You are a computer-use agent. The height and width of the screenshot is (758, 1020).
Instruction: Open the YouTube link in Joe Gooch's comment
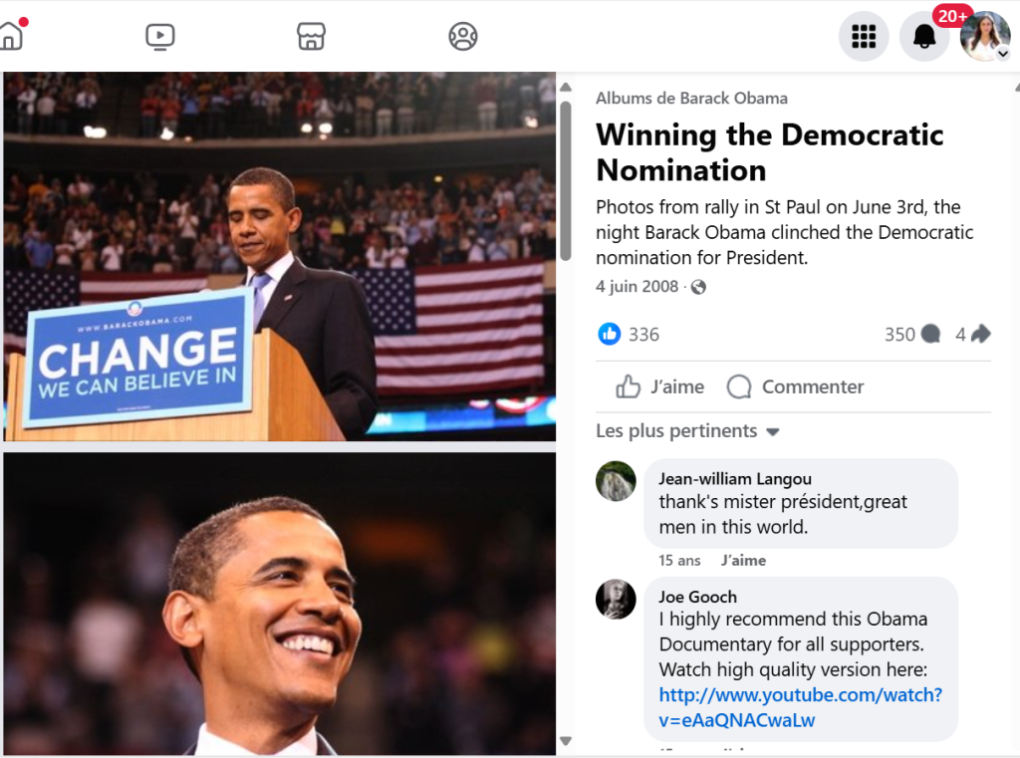click(800, 707)
